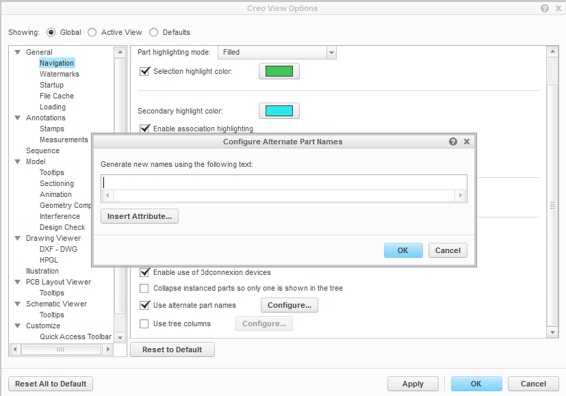
Task: Collapse the Drawing Viewer tree node
Action: coord(17,239)
